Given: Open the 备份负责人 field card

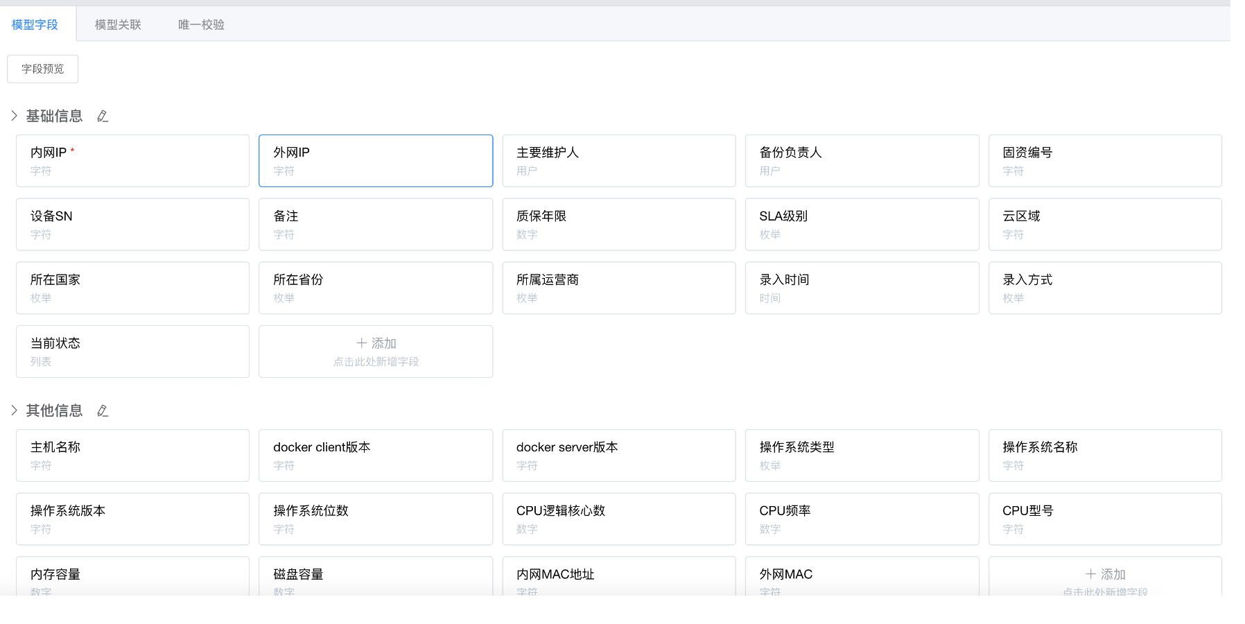Looking at the screenshot, I should pos(862,161).
